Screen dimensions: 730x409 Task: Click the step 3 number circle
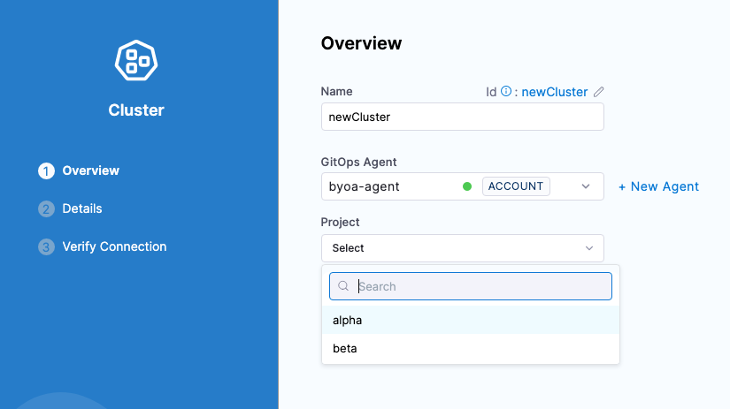46,247
